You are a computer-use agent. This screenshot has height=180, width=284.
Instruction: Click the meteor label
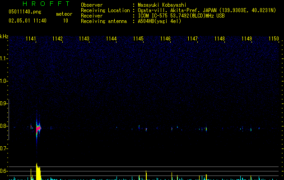point(64,14)
